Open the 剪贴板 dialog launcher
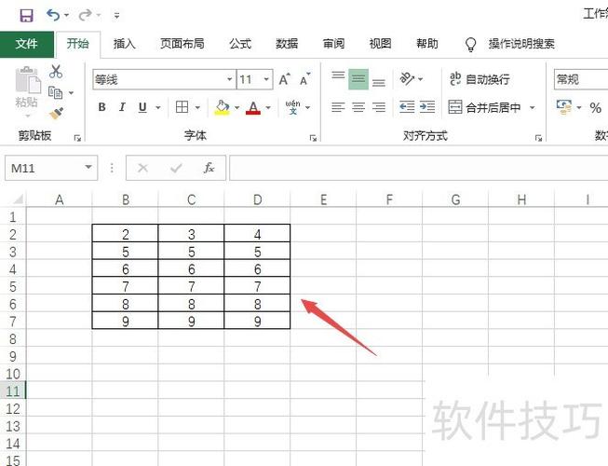The height and width of the screenshot is (466, 608). coord(77,137)
